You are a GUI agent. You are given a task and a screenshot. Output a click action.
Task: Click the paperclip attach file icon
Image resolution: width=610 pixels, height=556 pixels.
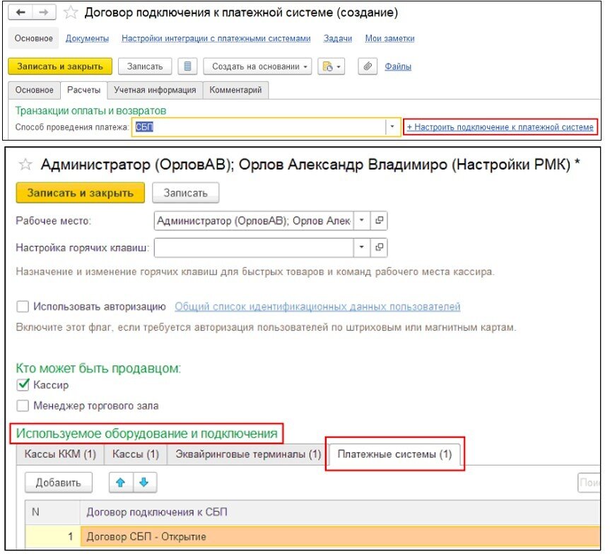tap(368, 66)
